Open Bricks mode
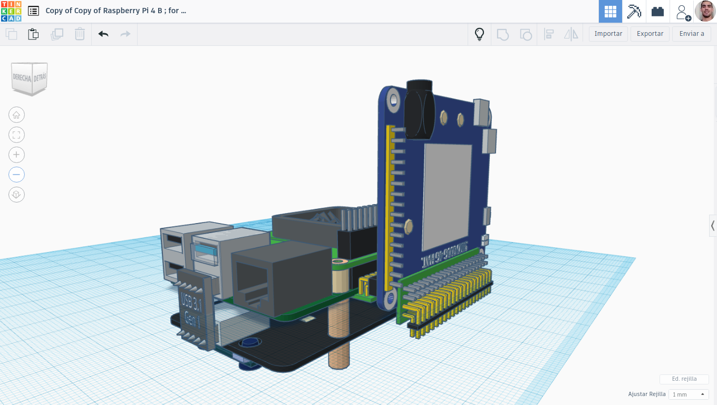The height and width of the screenshot is (405, 717). 657,11
